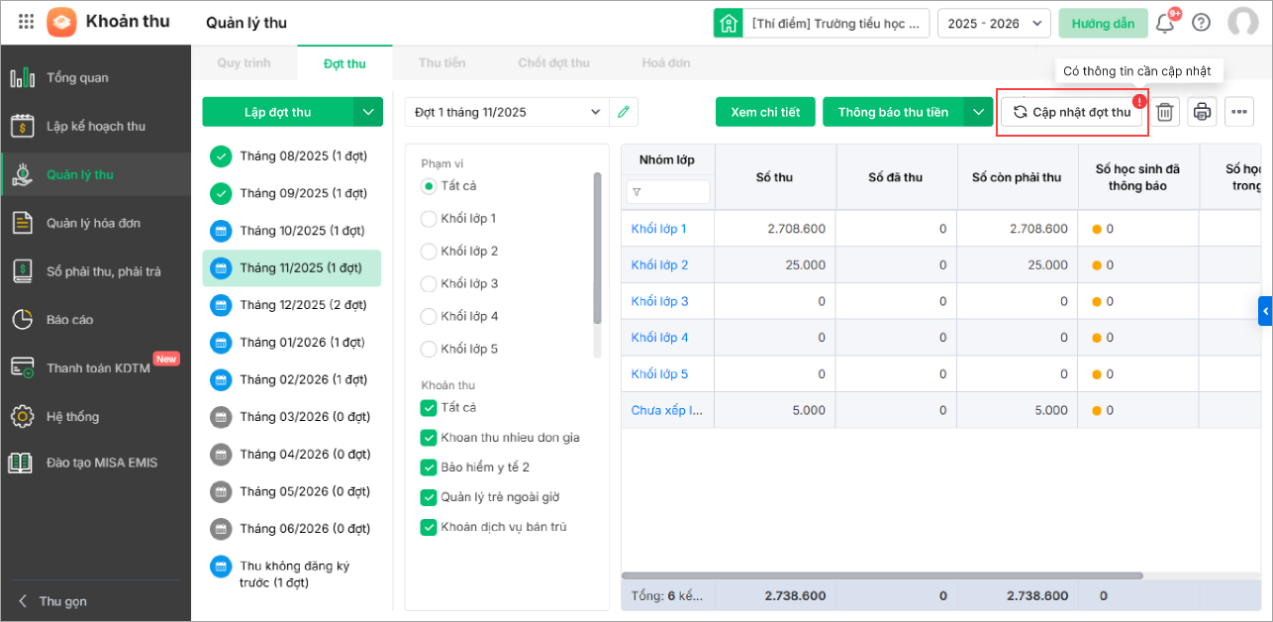Switch to the Chốt đợt thu tab
Screen dimensions: 1273x622
point(553,63)
